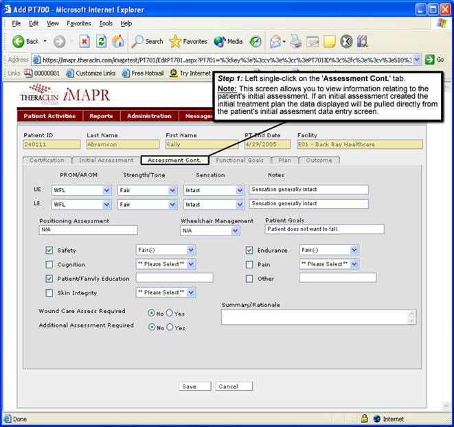This screenshot has height=427, width=454.
Task: Click the Stop loading icon
Action: [x=84, y=41]
